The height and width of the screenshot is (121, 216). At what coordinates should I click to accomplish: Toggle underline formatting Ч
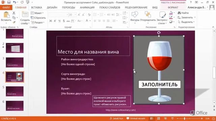coord(59,21)
